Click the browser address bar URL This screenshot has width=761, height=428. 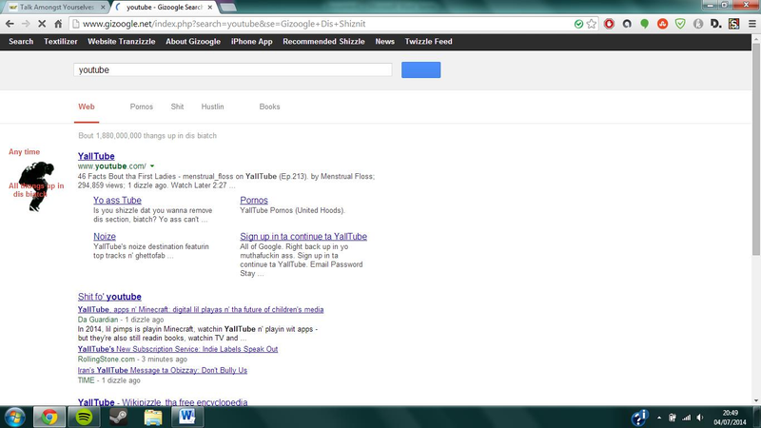point(224,24)
